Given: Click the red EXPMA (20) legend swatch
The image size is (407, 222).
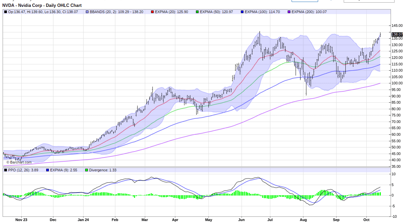Looking at the screenshot, I should point(153,12).
